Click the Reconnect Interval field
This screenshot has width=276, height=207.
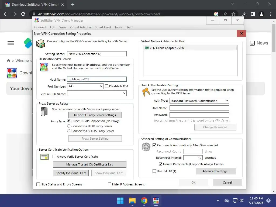click(193, 158)
